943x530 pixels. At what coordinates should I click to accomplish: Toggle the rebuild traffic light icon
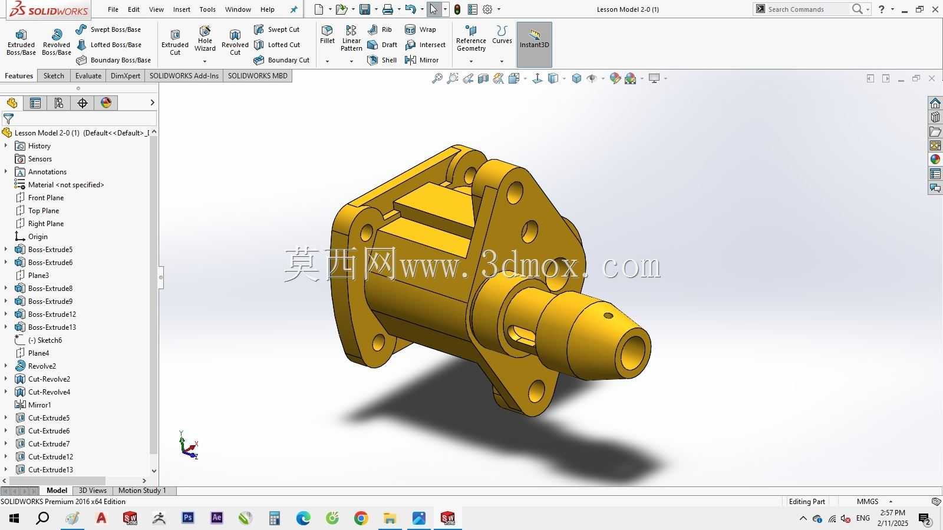tap(457, 9)
